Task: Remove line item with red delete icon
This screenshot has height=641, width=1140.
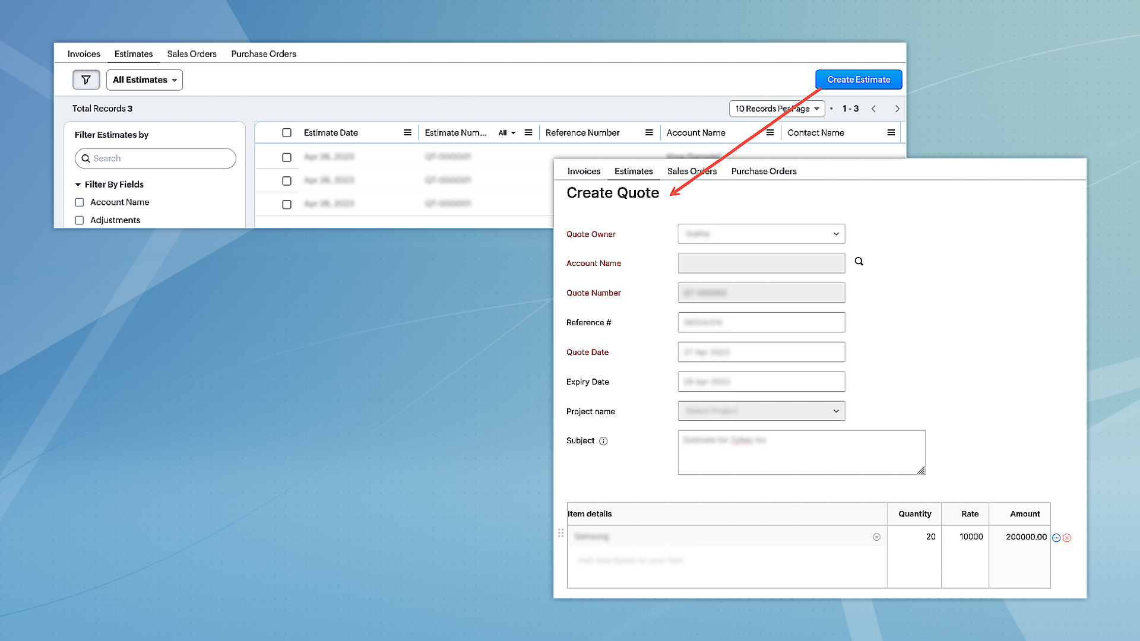Action: 1067,538
